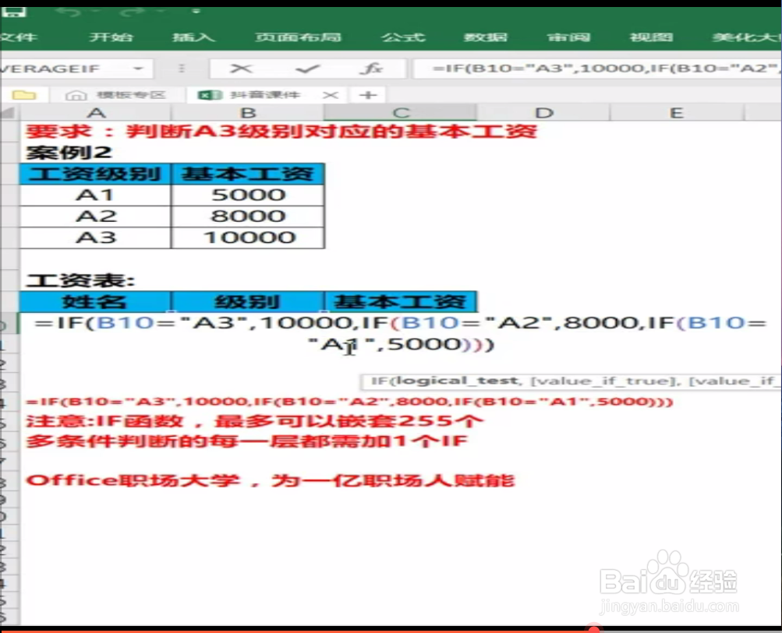Click the 10000 salary cell
This screenshot has width=782, height=633.
click(x=248, y=237)
